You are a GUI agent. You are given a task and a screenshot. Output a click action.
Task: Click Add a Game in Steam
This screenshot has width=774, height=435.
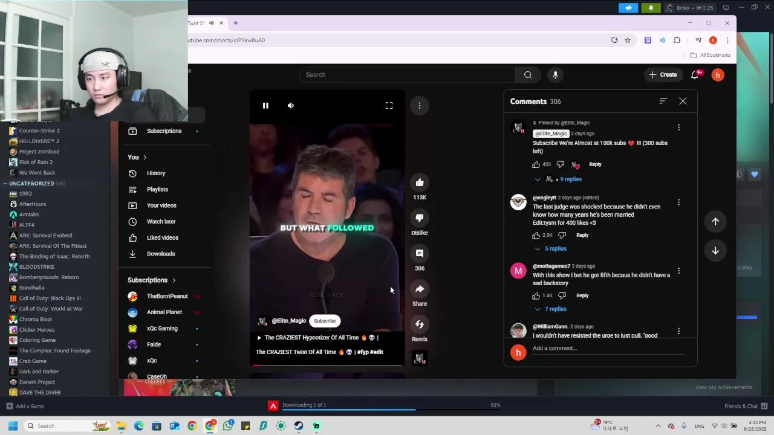pyautogui.click(x=25, y=407)
